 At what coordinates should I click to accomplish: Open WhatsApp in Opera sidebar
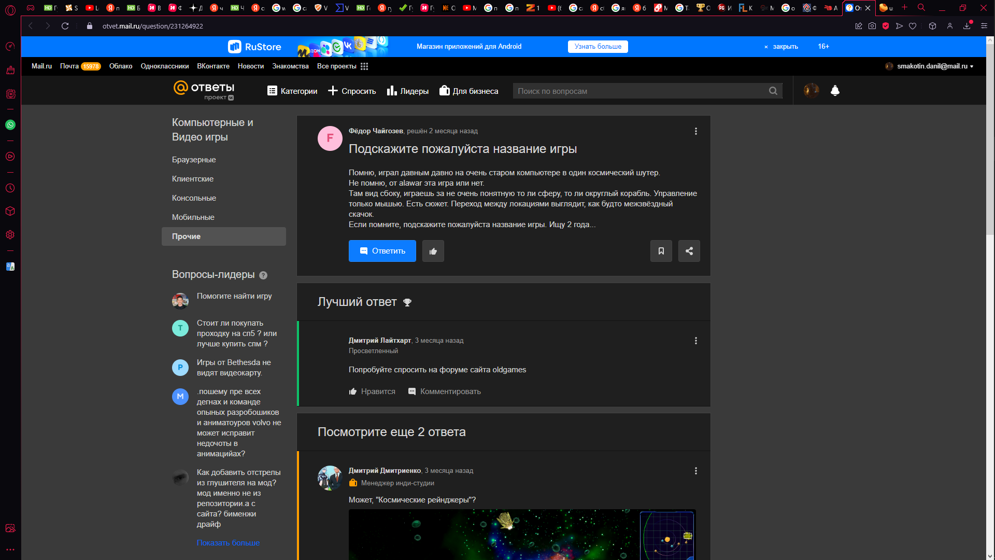pos(10,125)
